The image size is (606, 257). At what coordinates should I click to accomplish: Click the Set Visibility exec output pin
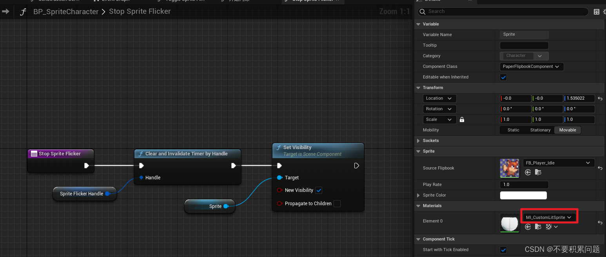pyautogui.click(x=357, y=166)
